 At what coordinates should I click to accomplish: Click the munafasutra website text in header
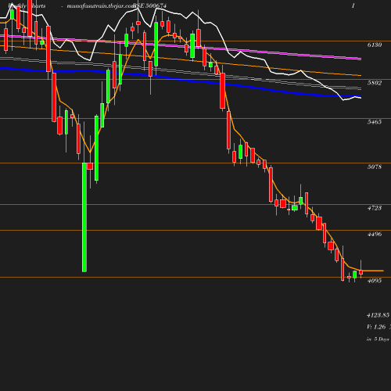point(100,5)
